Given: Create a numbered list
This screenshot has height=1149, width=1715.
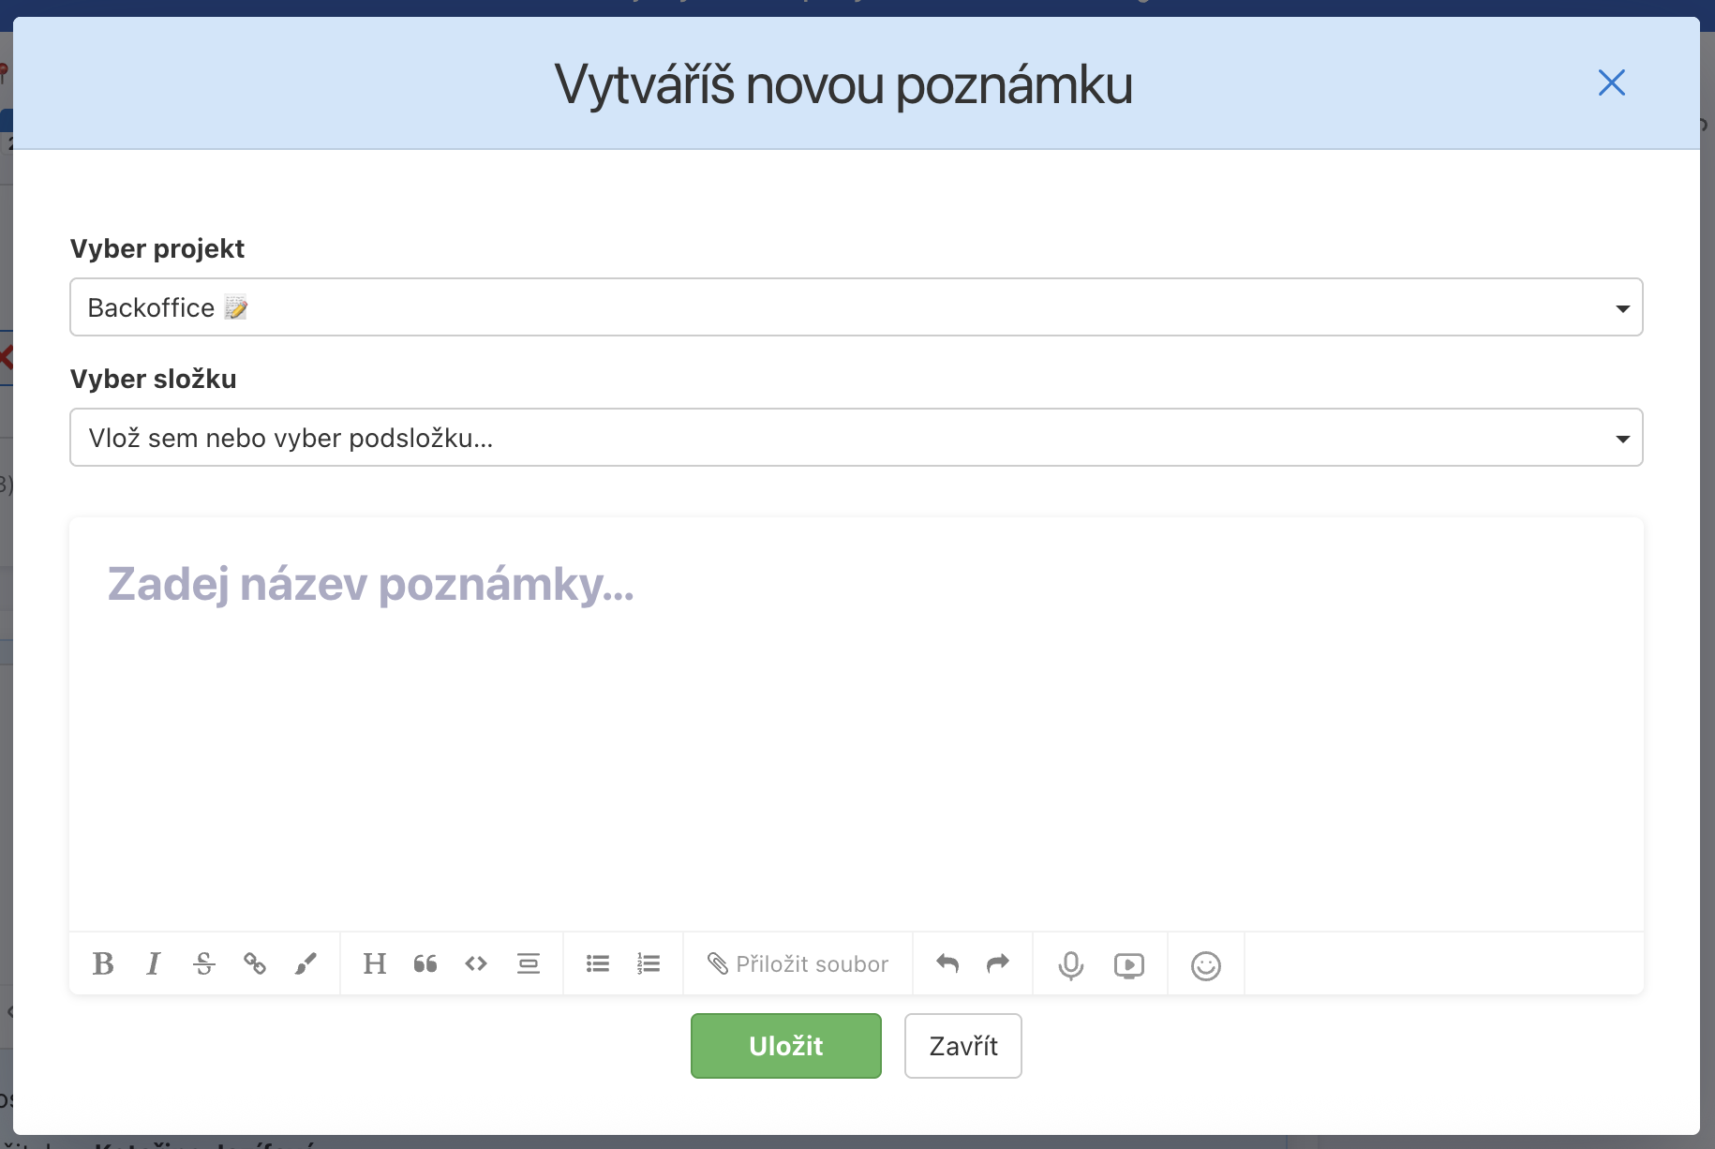Looking at the screenshot, I should tap(649, 963).
